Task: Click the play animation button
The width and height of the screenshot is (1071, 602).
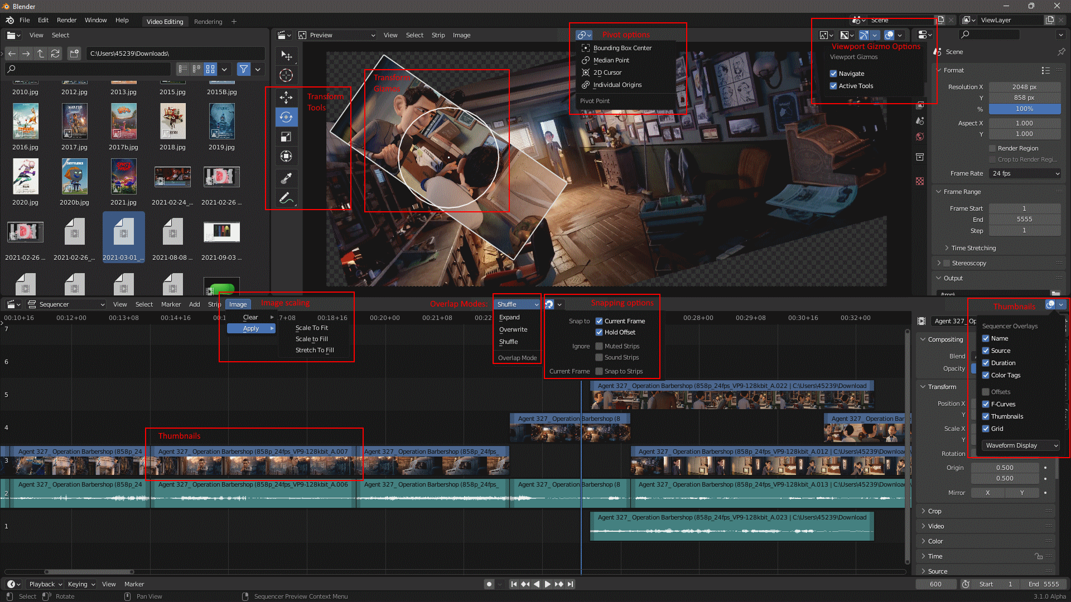Action: [547, 584]
